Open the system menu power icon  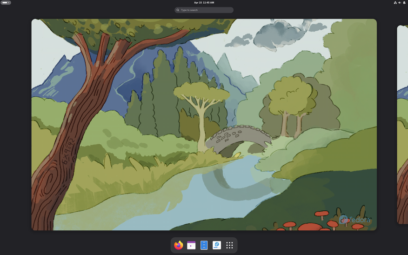pyautogui.click(x=404, y=3)
